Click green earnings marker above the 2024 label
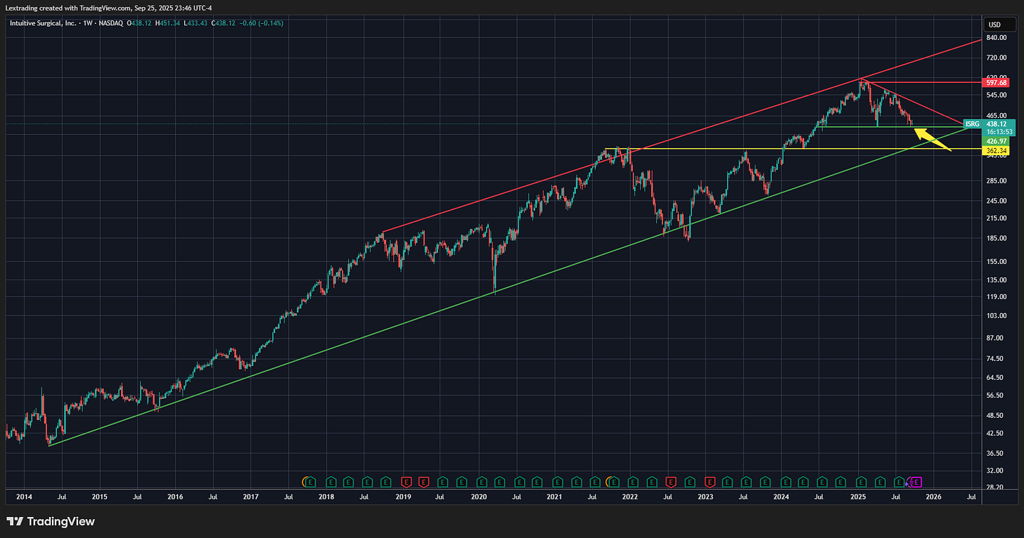Screen dimensions: 1024x538 (x=786, y=482)
